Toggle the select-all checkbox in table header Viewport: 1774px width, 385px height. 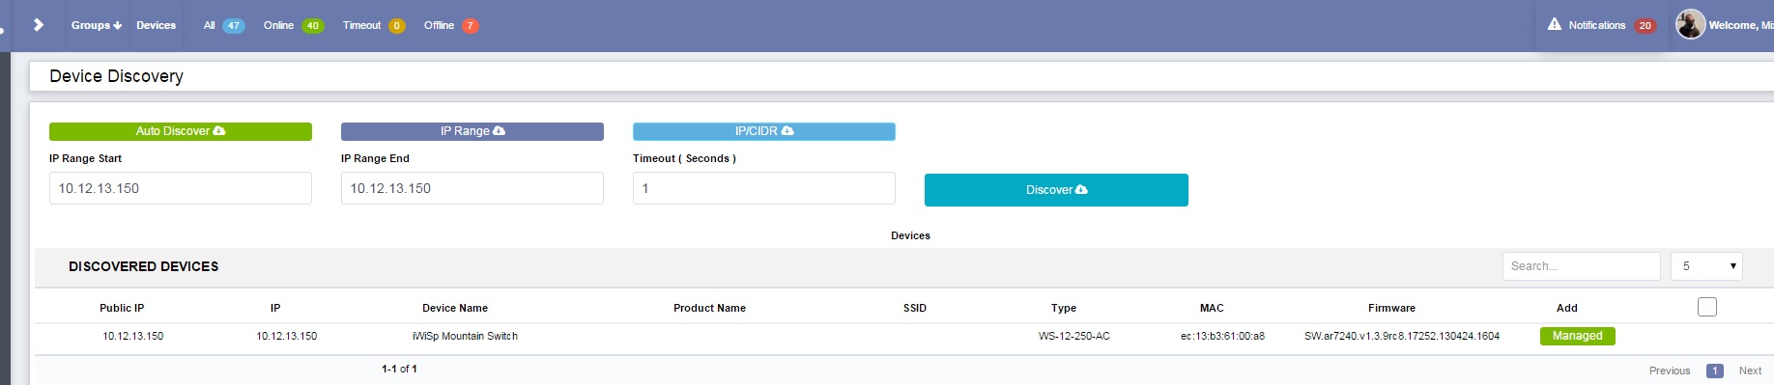click(1707, 307)
